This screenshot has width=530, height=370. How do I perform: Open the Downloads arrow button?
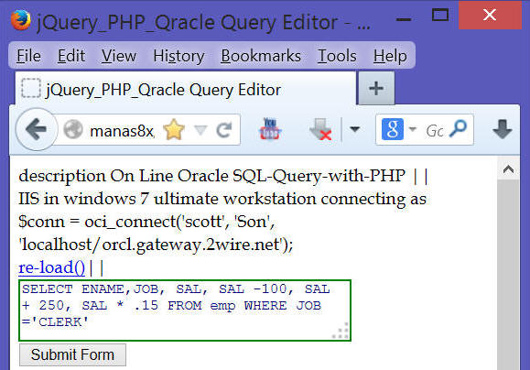pyautogui.click(x=503, y=129)
